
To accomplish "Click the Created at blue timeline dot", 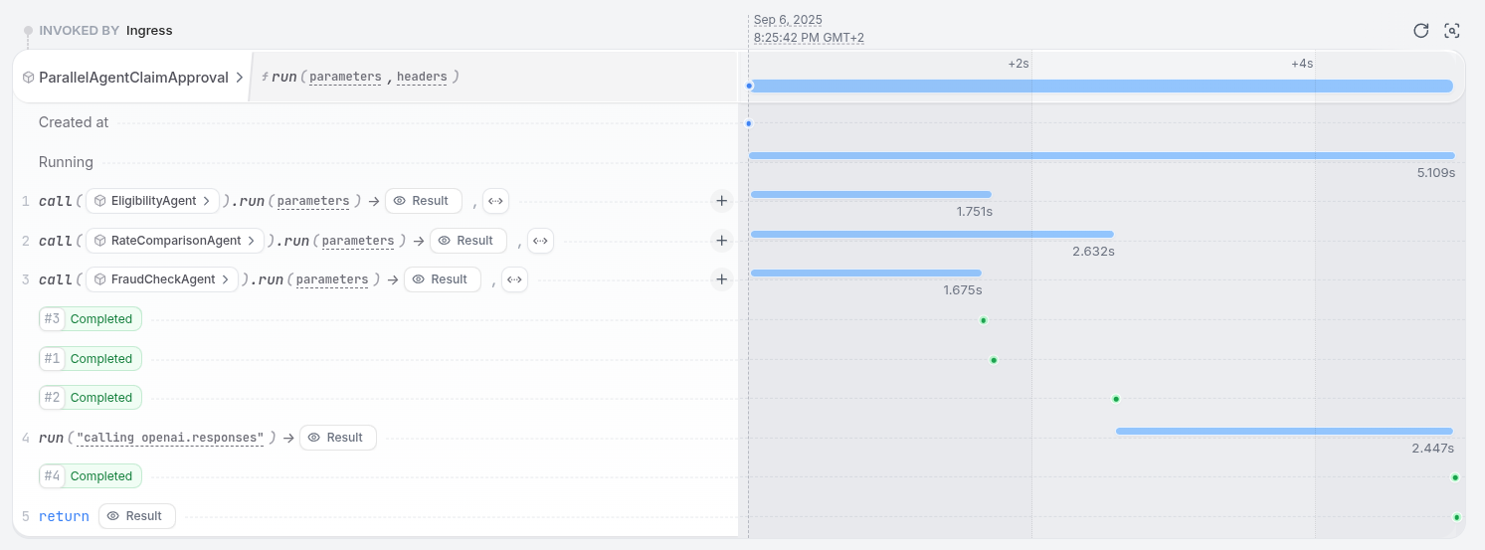I will point(749,123).
